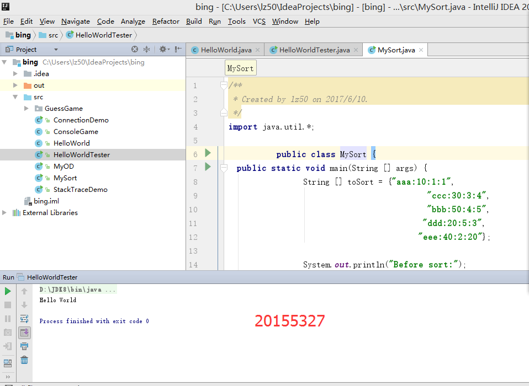Click HelloWorldTester Run tab label

52,277
